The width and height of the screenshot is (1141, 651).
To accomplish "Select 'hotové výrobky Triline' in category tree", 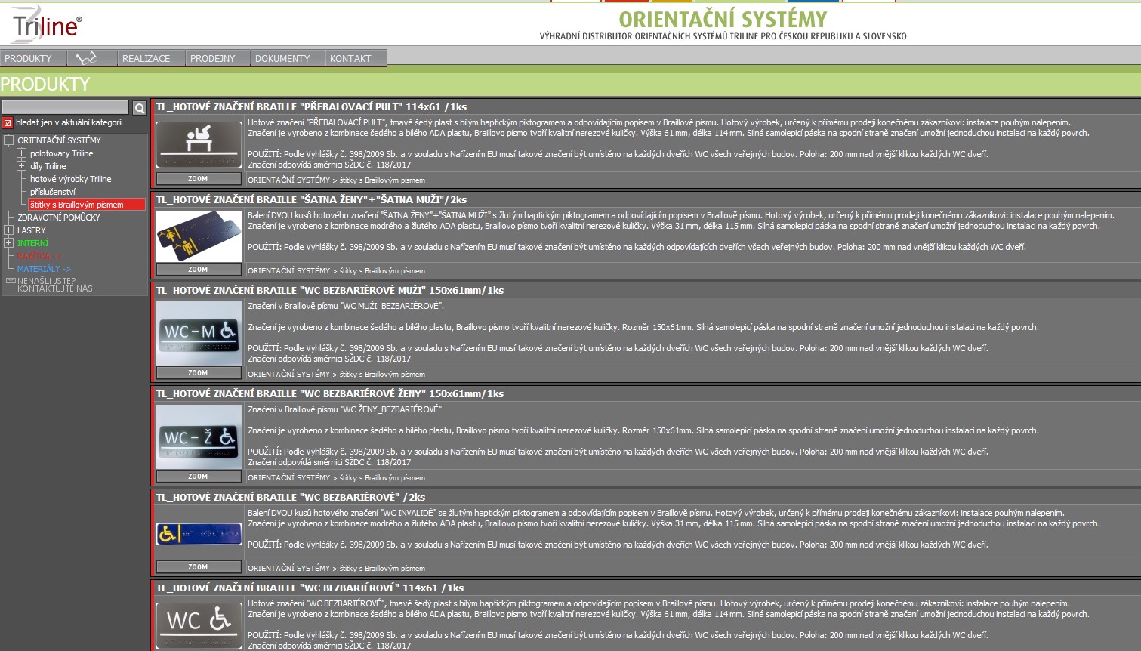I will pos(70,179).
